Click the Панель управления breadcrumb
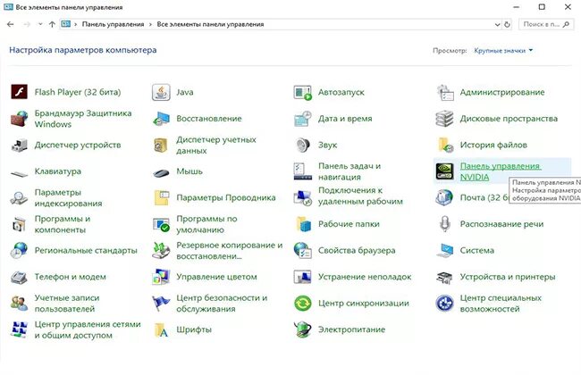 pyautogui.click(x=113, y=24)
